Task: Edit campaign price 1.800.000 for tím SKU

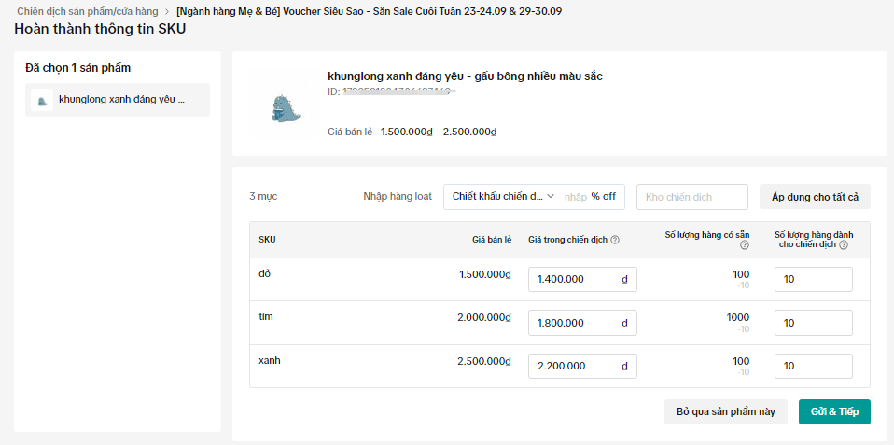Action: [x=573, y=323]
